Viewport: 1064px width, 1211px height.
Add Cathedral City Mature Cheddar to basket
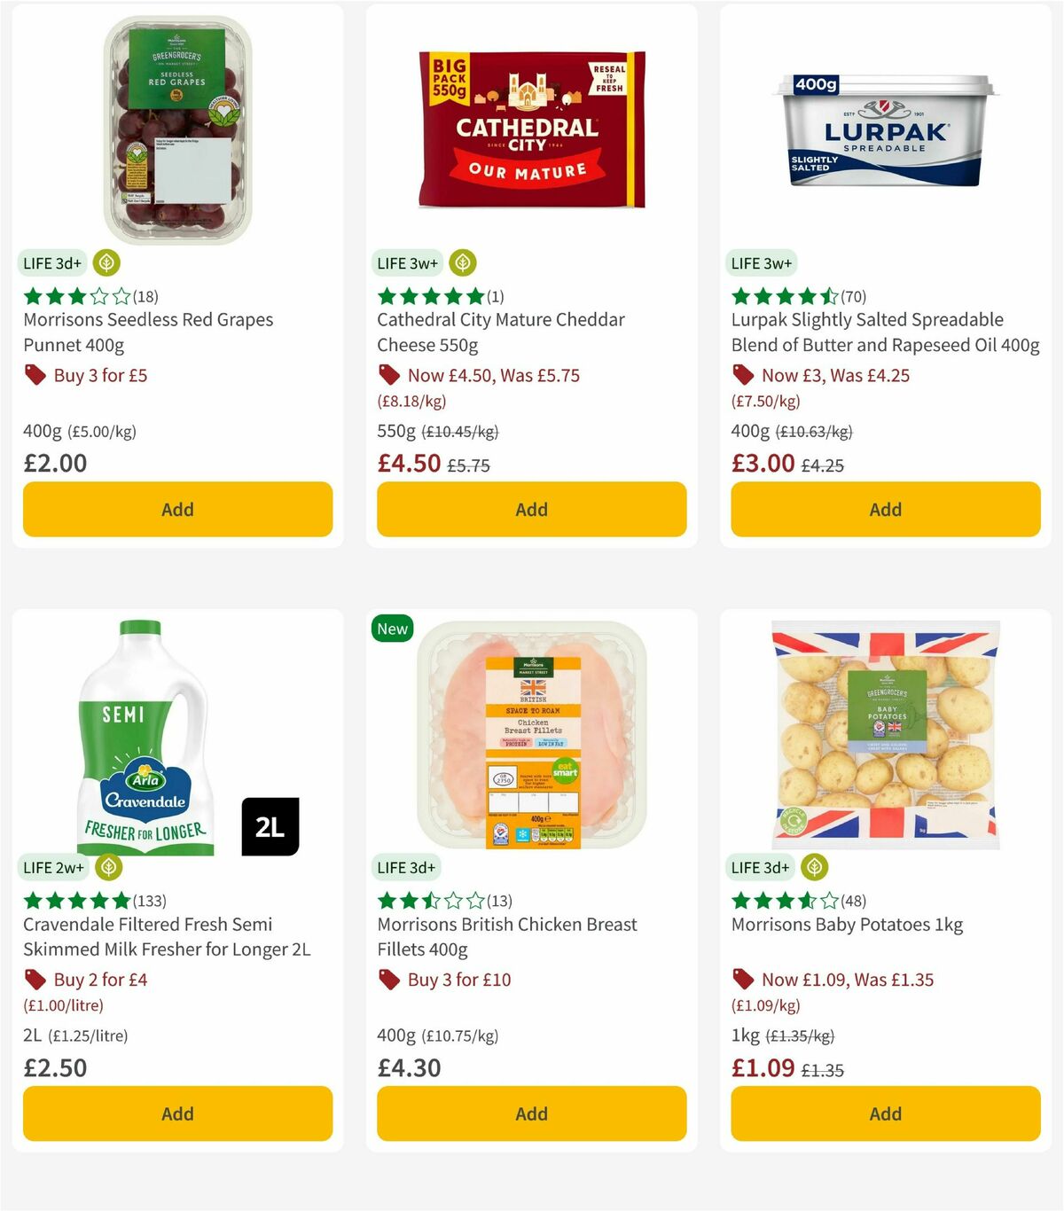click(x=530, y=510)
